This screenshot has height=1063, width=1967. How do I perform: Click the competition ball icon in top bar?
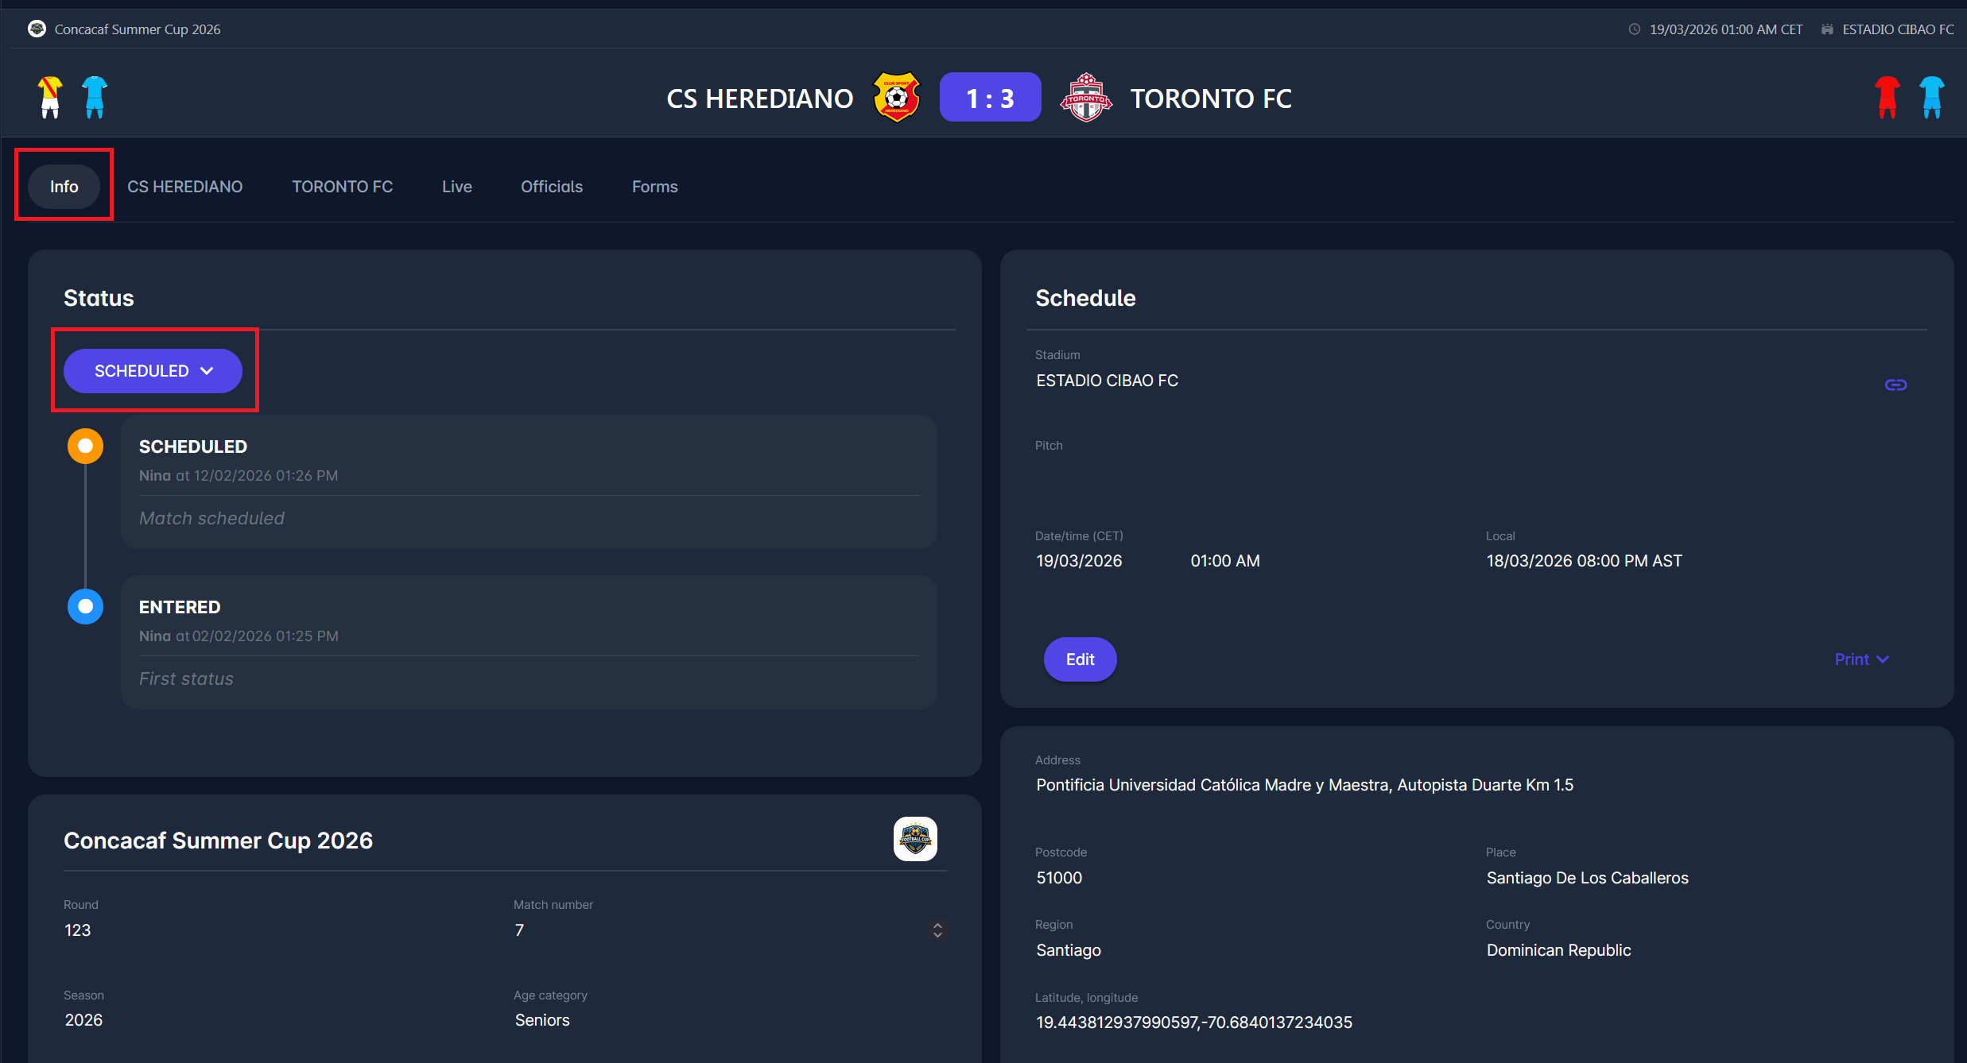(37, 29)
